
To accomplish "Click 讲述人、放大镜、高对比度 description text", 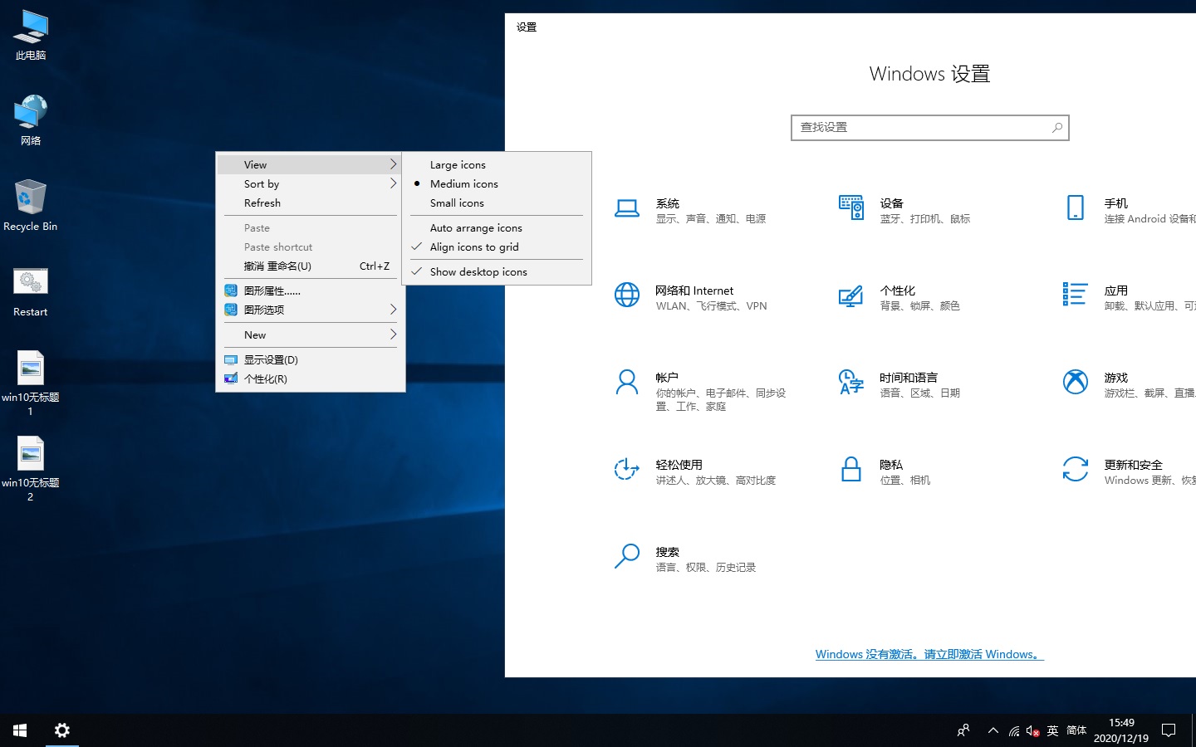I will [715, 481].
